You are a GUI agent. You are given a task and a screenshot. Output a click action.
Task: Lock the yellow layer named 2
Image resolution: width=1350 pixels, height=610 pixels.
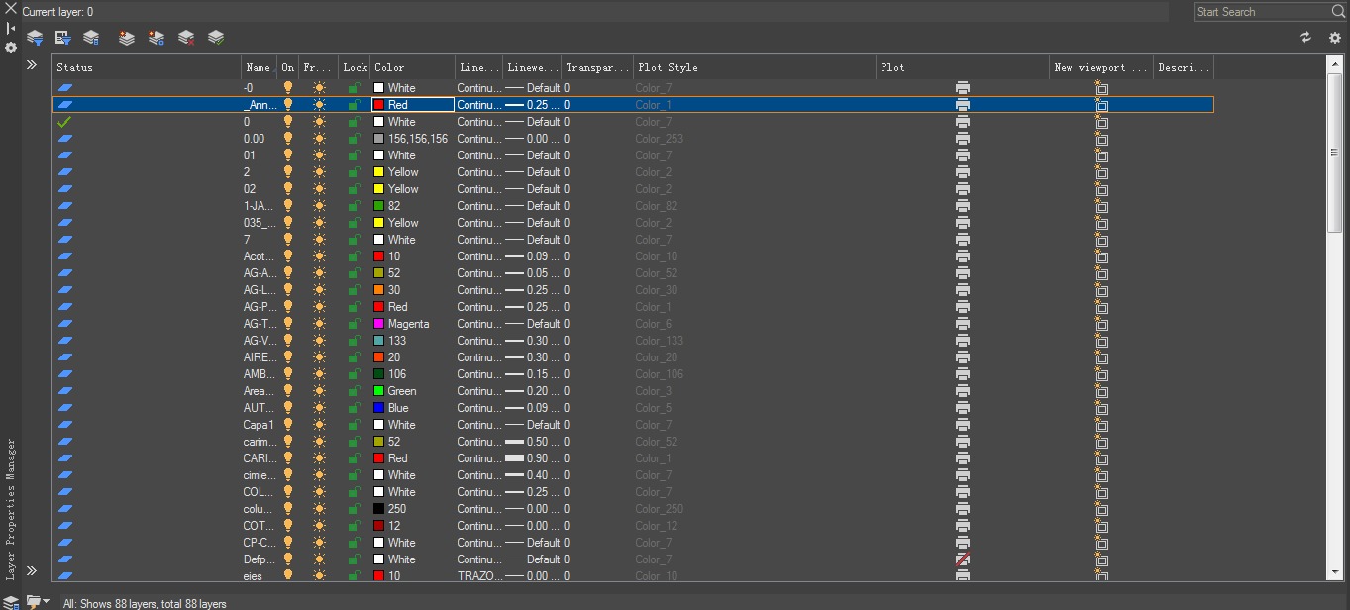pyautogui.click(x=353, y=171)
